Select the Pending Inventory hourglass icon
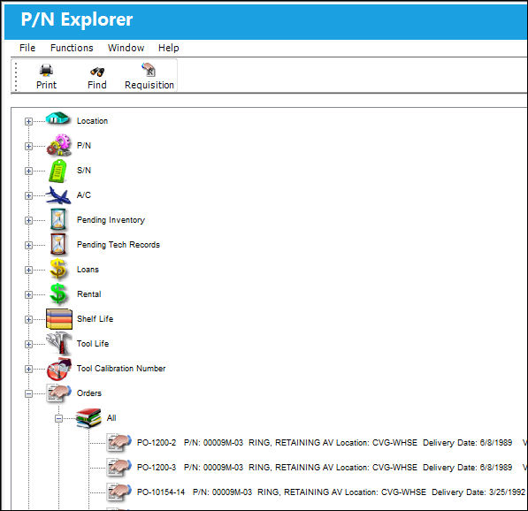Viewport: 528px width, 511px height. pyautogui.click(x=58, y=219)
